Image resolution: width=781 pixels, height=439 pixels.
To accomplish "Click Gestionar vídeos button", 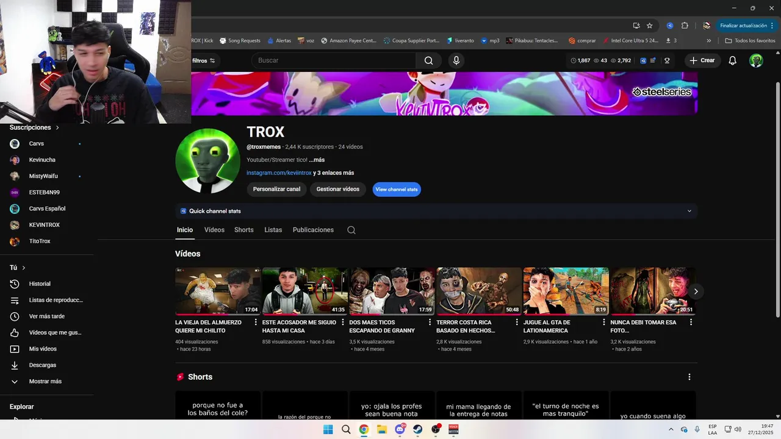I will tap(338, 190).
